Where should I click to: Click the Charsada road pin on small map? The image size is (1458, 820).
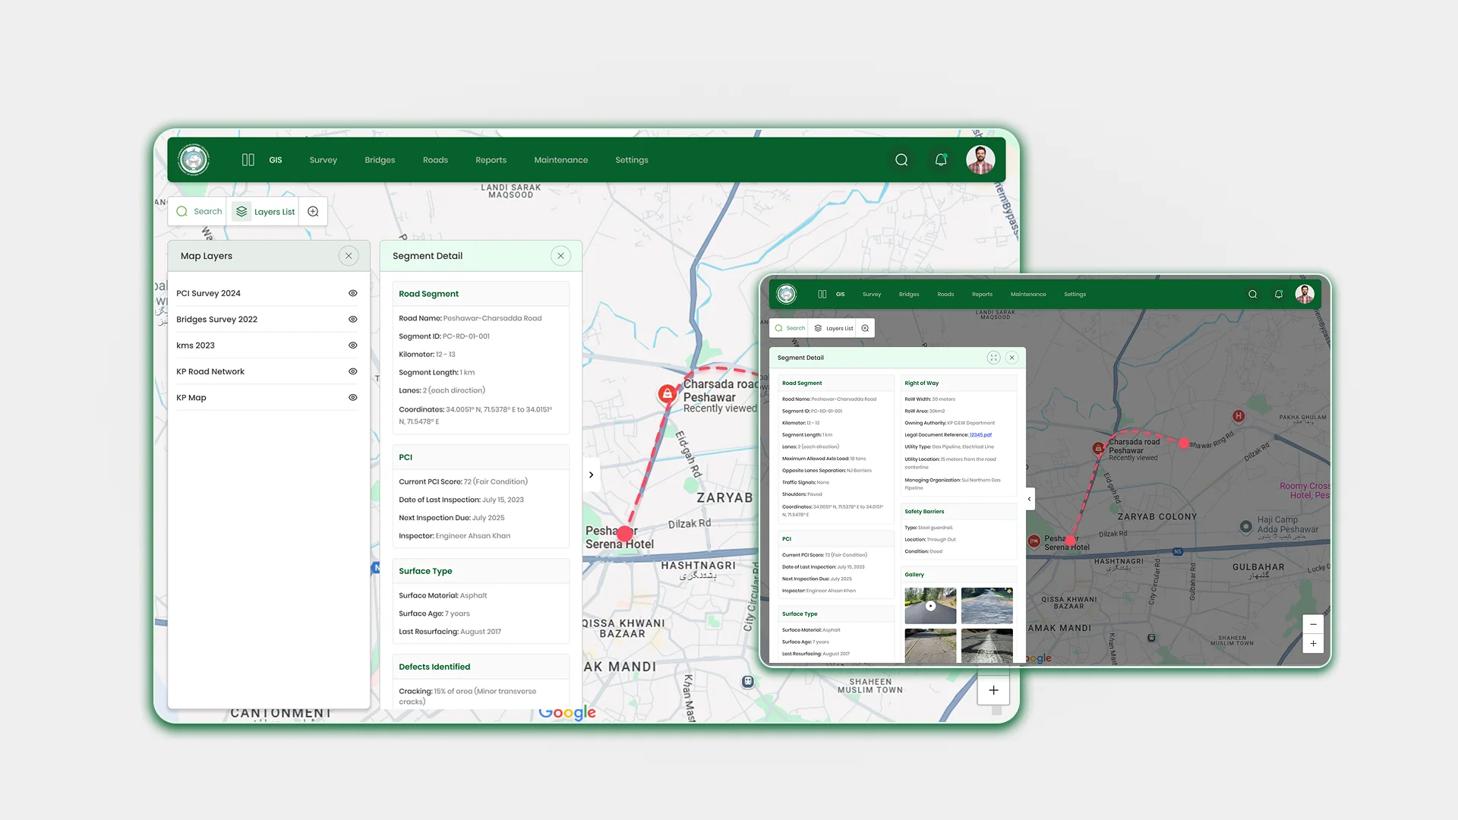(x=1098, y=449)
